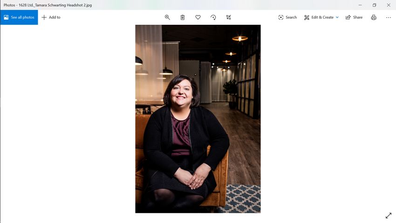The height and width of the screenshot is (223, 396).
Task: Rotate the photo using the rotate icon
Action: tap(213, 17)
